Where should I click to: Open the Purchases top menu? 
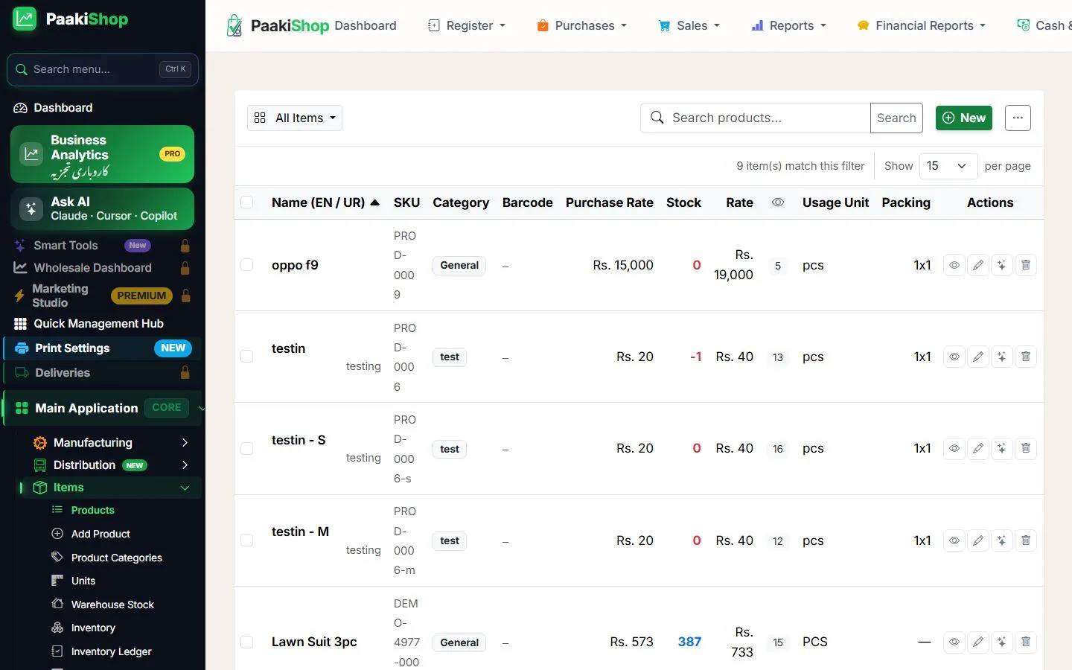tap(581, 25)
